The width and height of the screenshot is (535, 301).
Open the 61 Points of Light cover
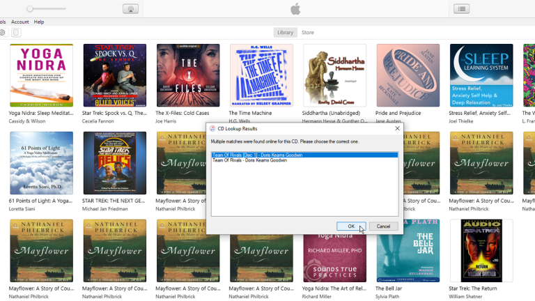pyautogui.click(x=41, y=163)
